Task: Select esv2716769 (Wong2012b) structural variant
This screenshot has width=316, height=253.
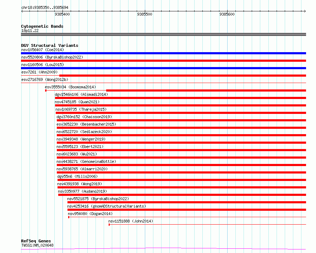Action: coord(45,79)
